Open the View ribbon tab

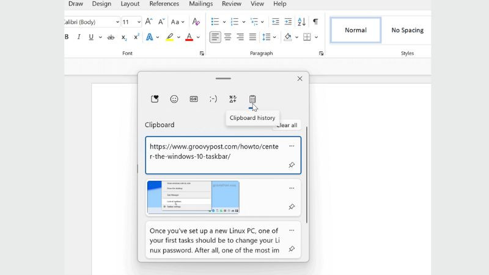click(257, 4)
